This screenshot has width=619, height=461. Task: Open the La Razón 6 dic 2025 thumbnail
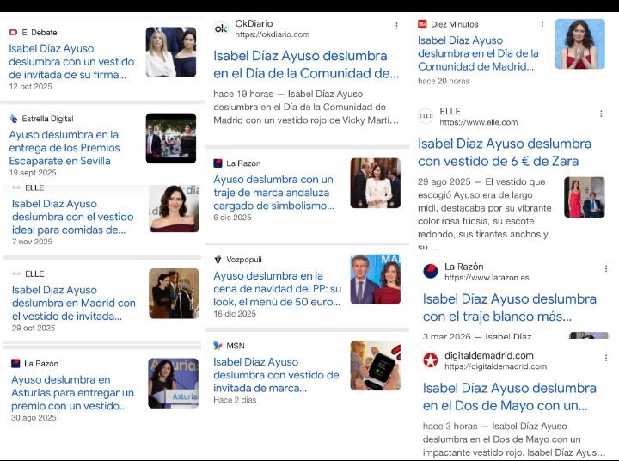pos(376,183)
